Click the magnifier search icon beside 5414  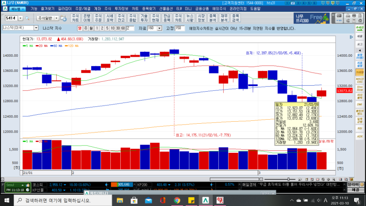(x=27, y=18)
